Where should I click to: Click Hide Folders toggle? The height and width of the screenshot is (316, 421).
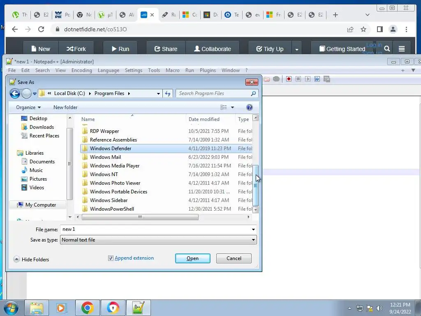tap(31, 259)
